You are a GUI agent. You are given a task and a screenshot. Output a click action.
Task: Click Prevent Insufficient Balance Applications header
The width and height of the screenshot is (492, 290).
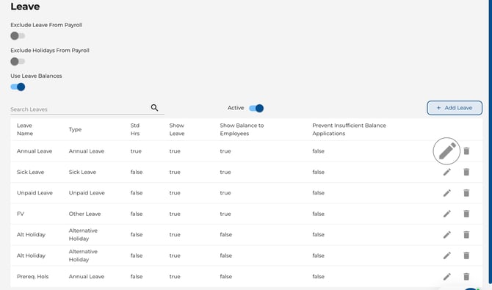point(349,129)
